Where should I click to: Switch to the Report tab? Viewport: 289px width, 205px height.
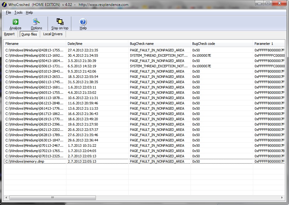point(9,34)
